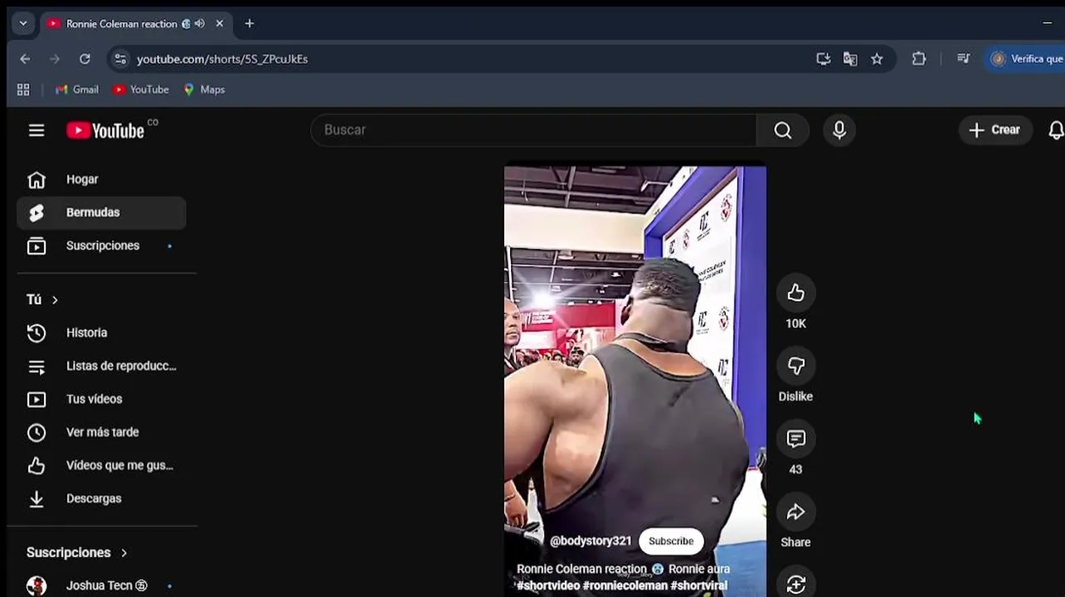1065x597 pixels.
Task: Open Suscripciones in sidebar
Action: coord(101,245)
